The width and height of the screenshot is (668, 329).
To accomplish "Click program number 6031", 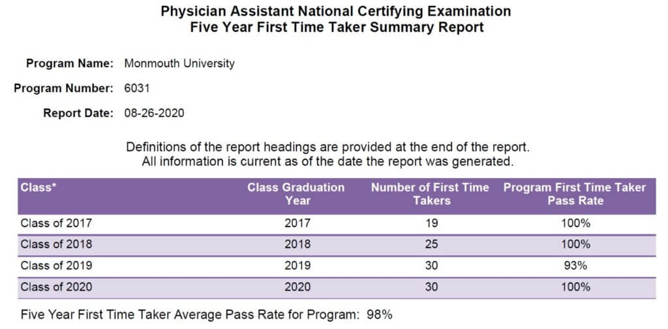I will [x=137, y=89].
